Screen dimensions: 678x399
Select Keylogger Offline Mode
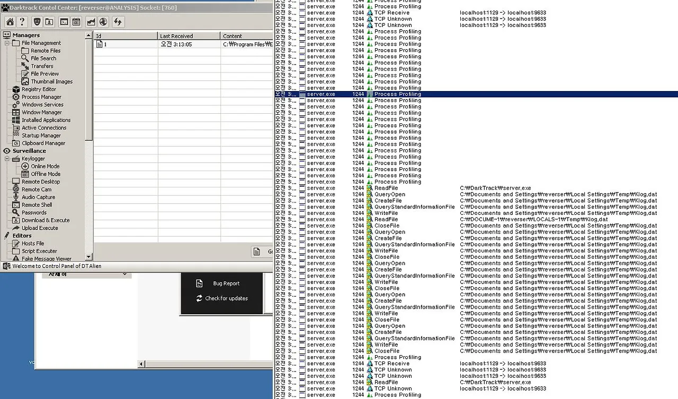[x=46, y=174]
